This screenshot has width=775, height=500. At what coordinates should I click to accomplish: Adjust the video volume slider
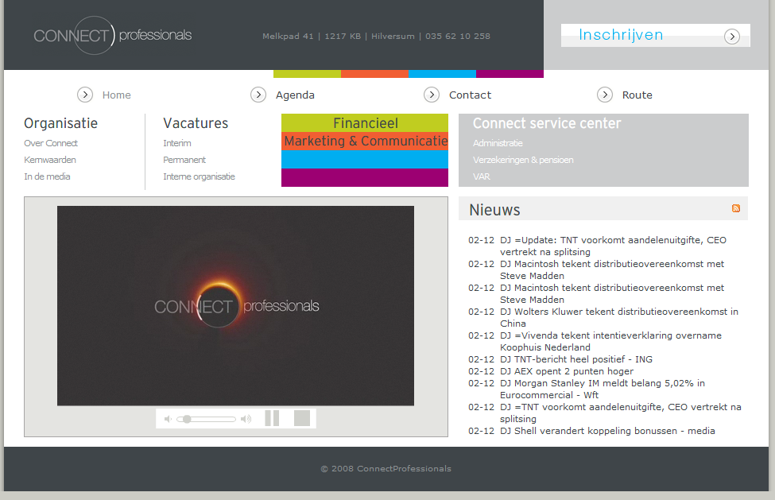(x=207, y=419)
